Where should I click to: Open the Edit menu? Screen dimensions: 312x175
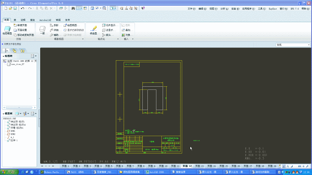[202, 9]
